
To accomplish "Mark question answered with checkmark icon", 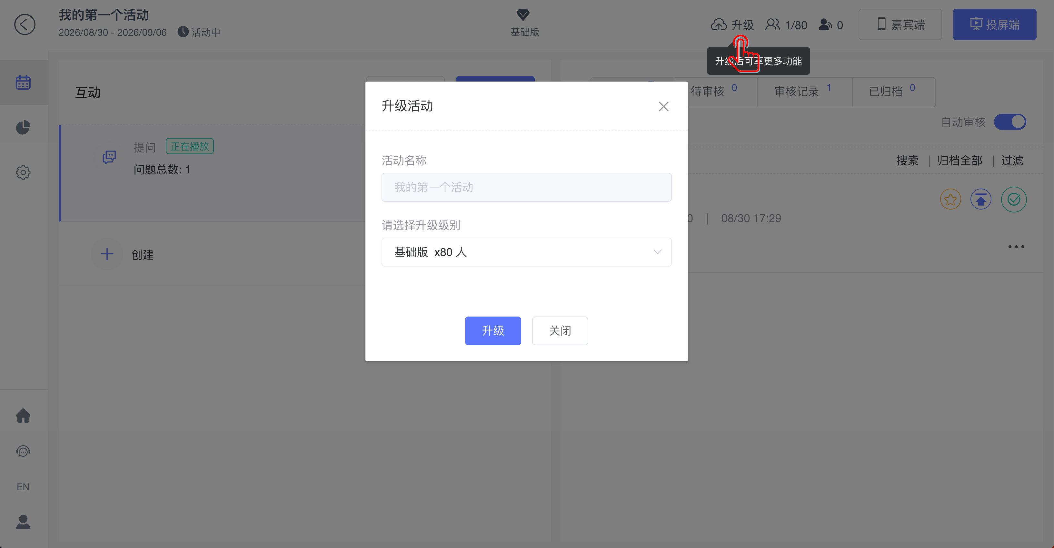I will coord(1013,200).
